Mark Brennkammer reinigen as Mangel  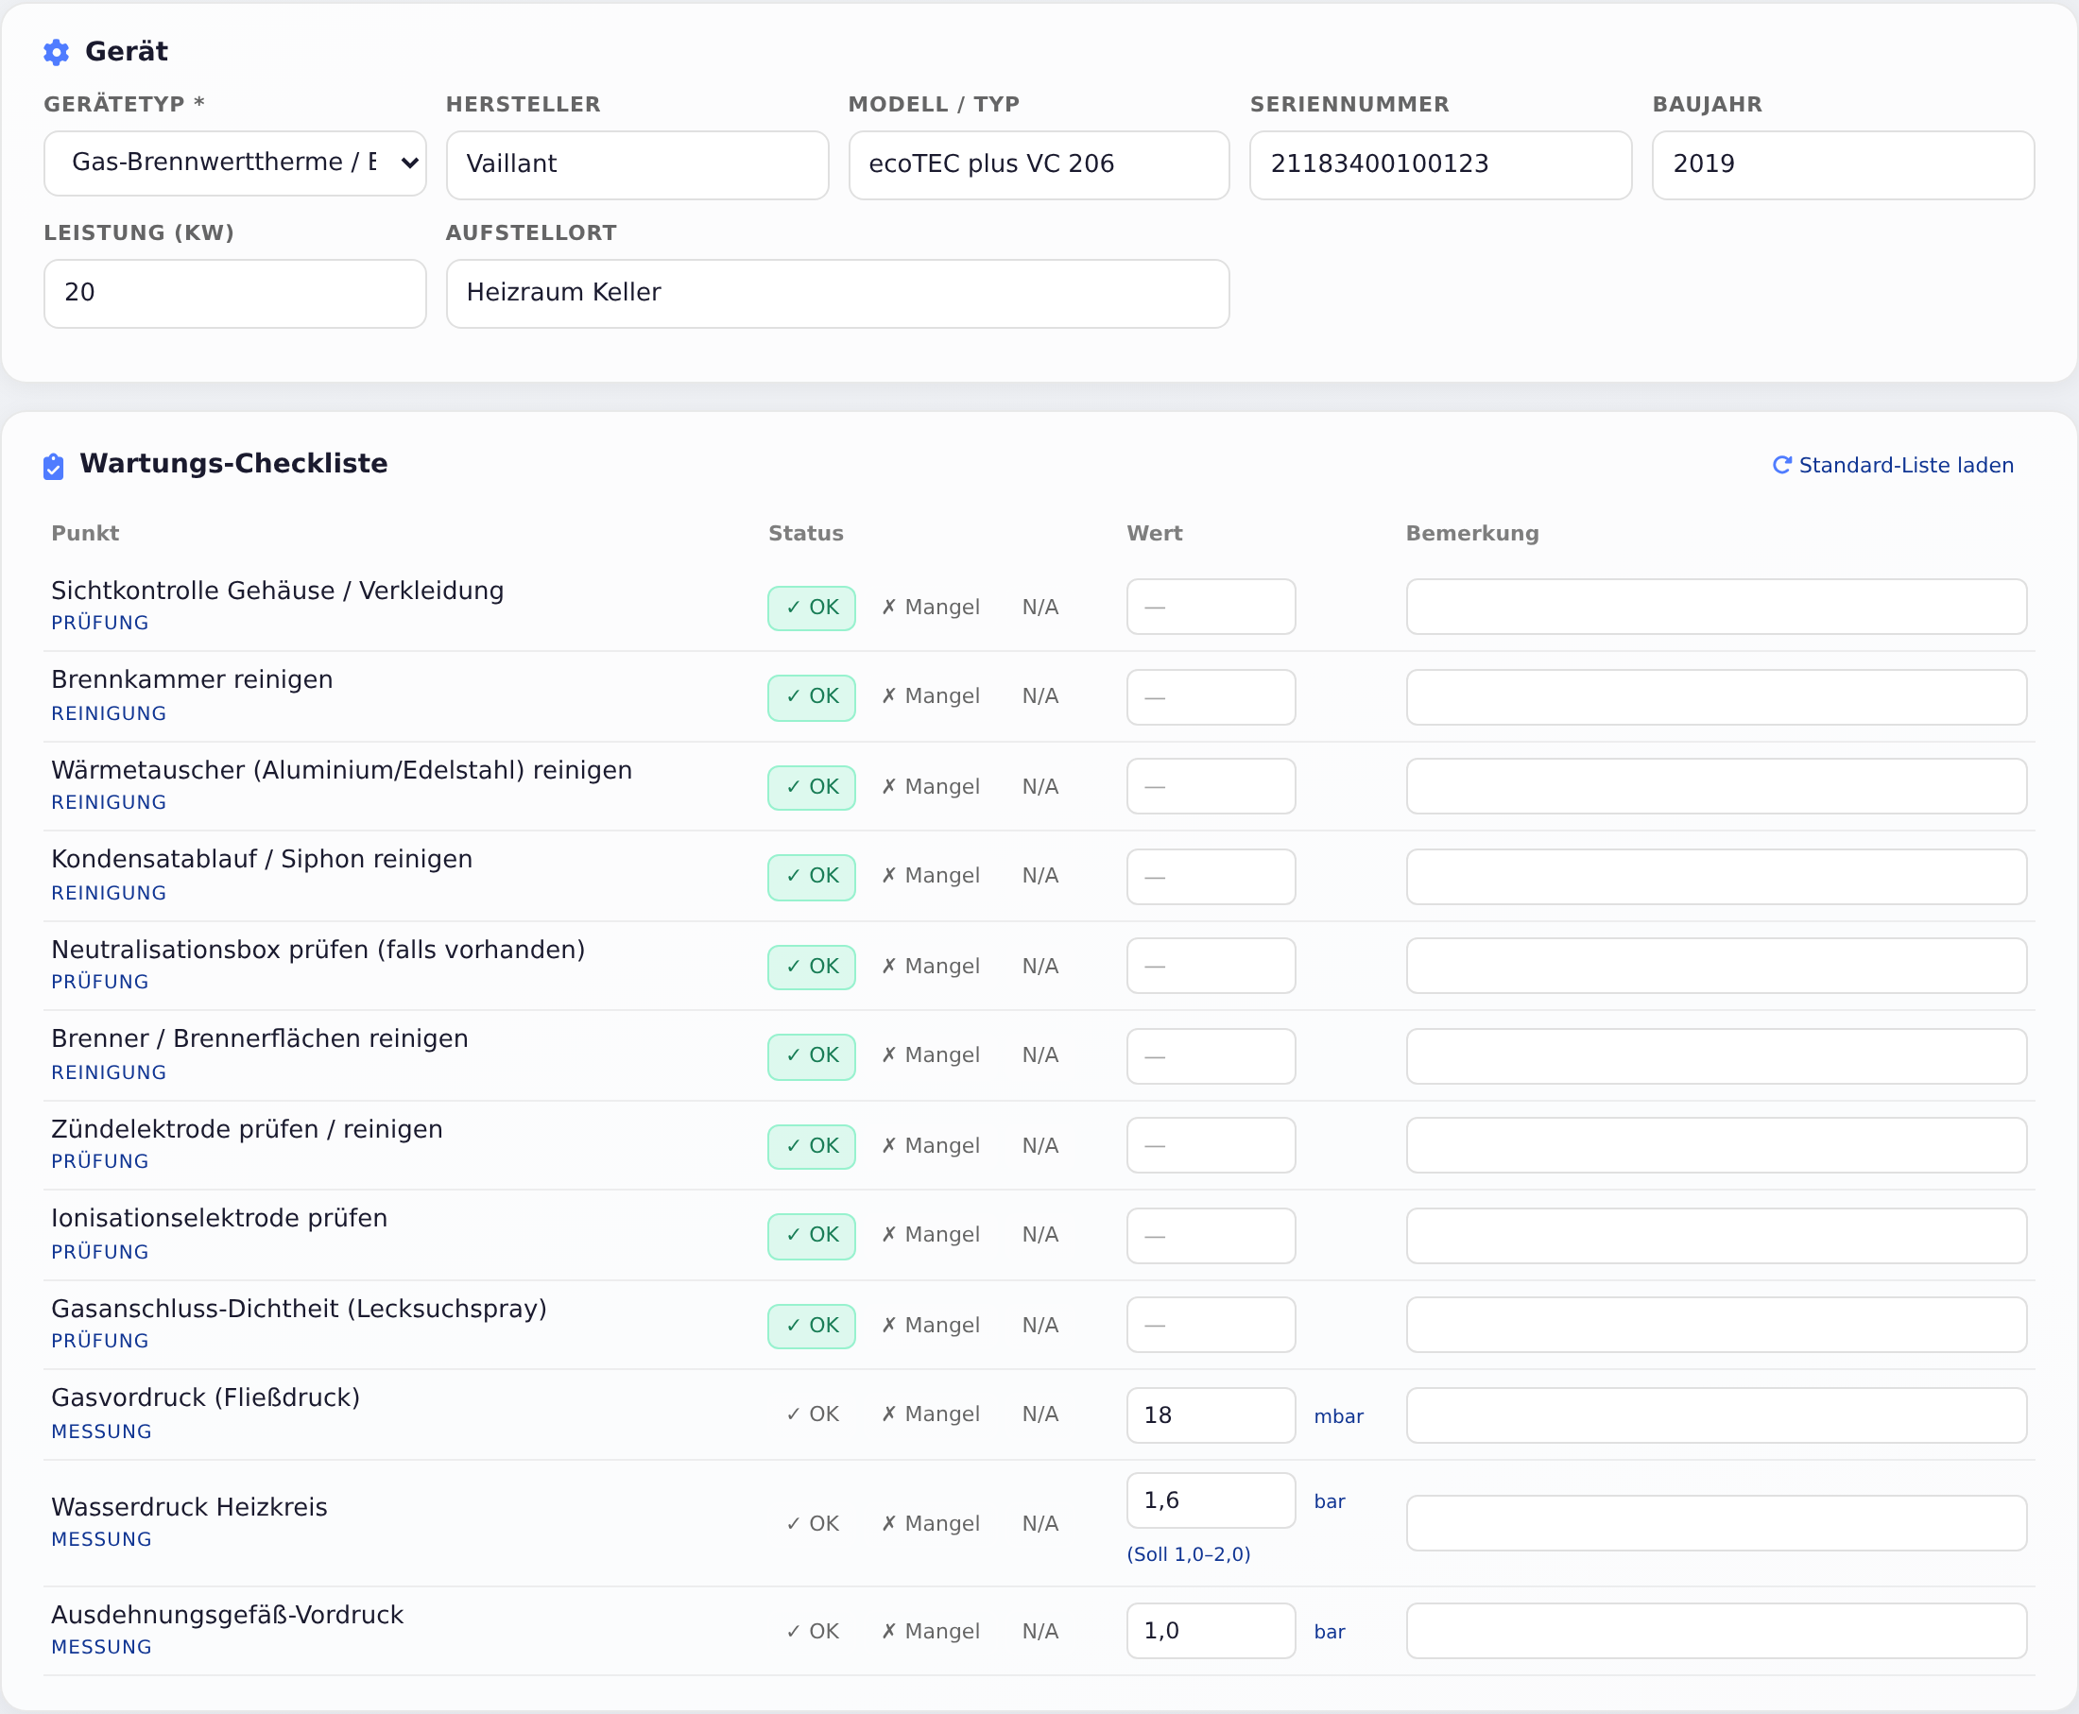click(931, 697)
